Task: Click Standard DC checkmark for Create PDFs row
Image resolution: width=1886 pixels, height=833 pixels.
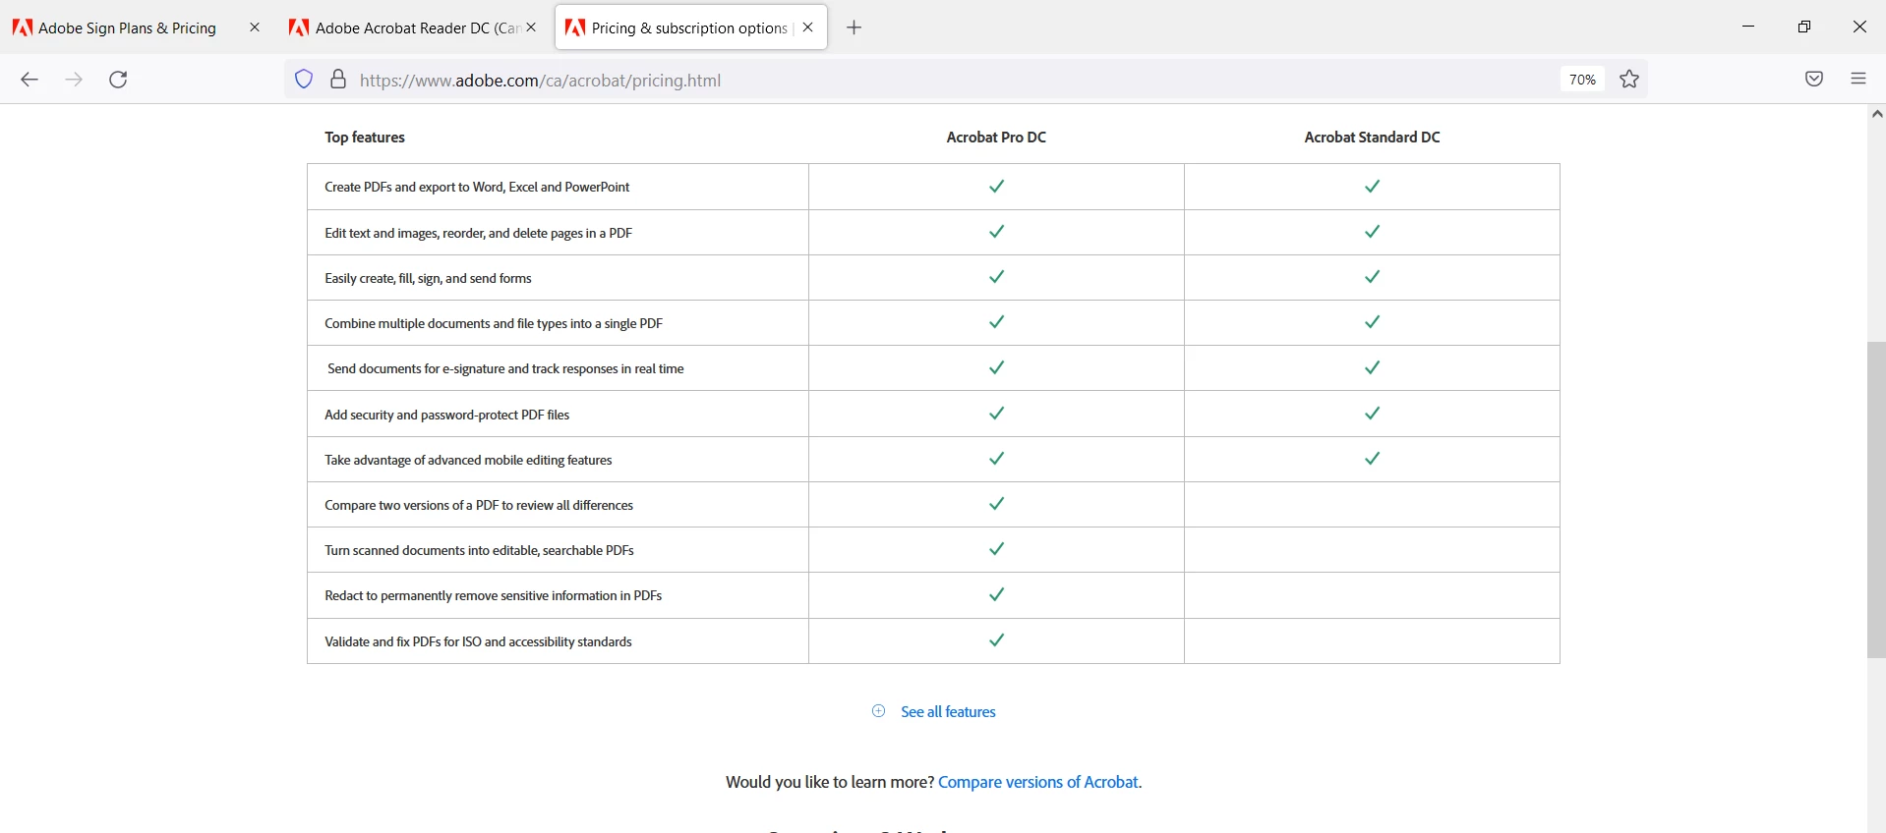Action: tap(1372, 186)
